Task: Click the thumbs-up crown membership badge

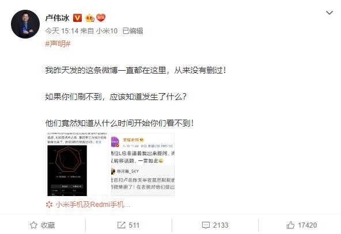Action: coord(90,18)
